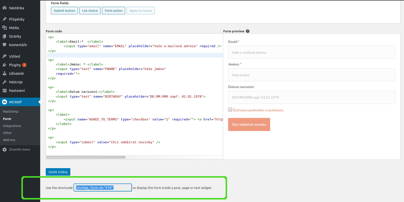Click the FNAME input code line
Image resolution: width=404 pixels, height=202 pixels.
[x=111, y=69]
